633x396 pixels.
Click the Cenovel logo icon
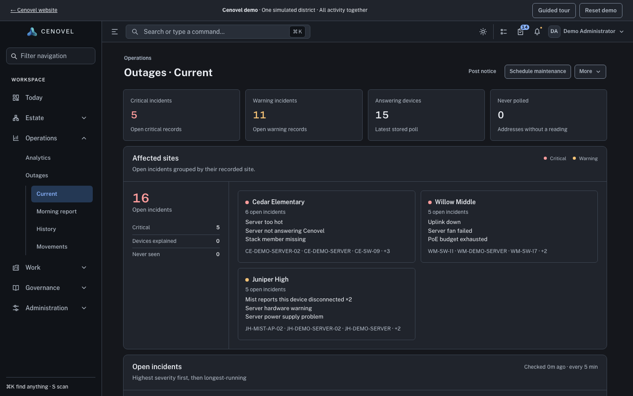[32, 32]
